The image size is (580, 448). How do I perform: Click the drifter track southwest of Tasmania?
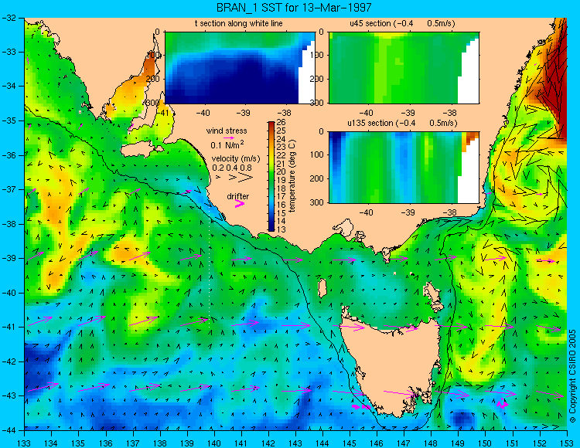pyautogui.click(x=361, y=406)
